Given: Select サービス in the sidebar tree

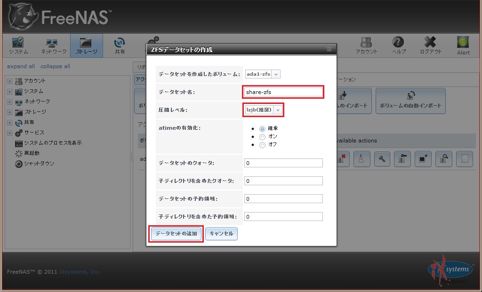Looking at the screenshot, I should [34, 133].
